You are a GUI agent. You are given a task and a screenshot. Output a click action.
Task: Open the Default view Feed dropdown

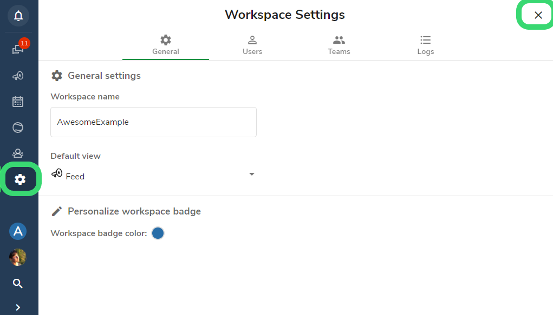[x=153, y=175]
